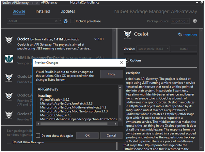Viewport: 205px width, 152px height.
Task: Click vertical scrollbar thumb in changes list
Action: tap(120, 97)
